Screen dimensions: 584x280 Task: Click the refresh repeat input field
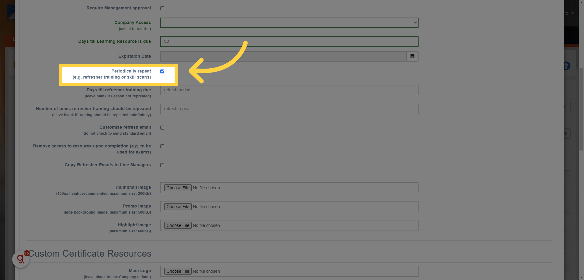pyautogui.click(x=289, y=109)
